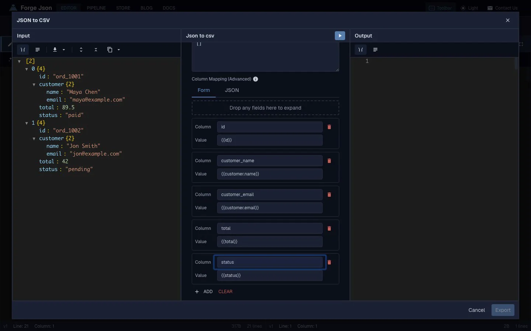Viewport: 531px width, 331px height.
Task: Open the BLOG page
Action: pyautogui.click(x=147, y=8)
